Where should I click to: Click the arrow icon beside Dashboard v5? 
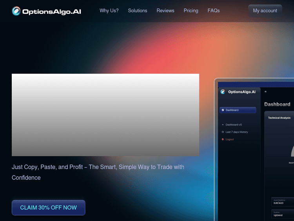[x=223, y=125]
